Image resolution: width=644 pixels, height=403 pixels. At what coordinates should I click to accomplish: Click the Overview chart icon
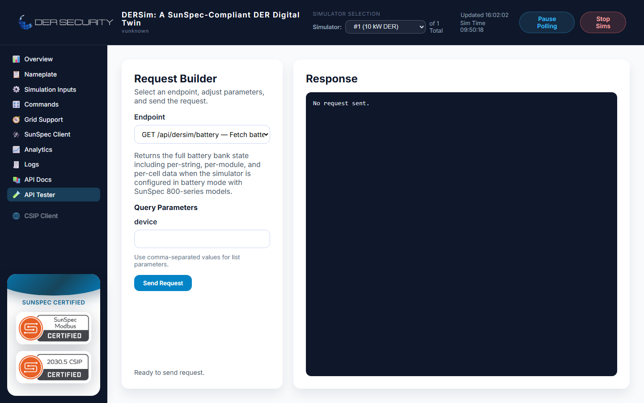click(x=16, y=59)
